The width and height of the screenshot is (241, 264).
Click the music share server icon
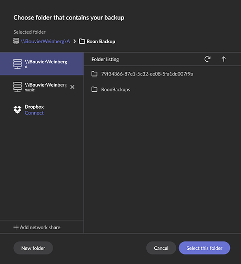coord(17,87)
